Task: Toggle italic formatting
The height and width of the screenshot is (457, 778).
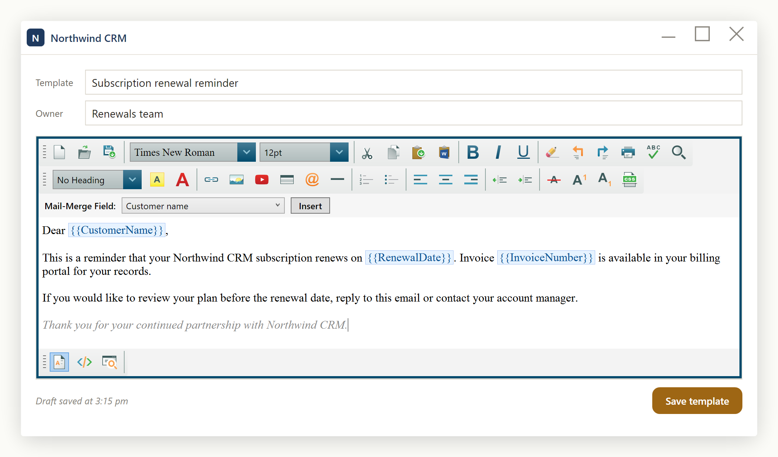Action: [498, 152]
